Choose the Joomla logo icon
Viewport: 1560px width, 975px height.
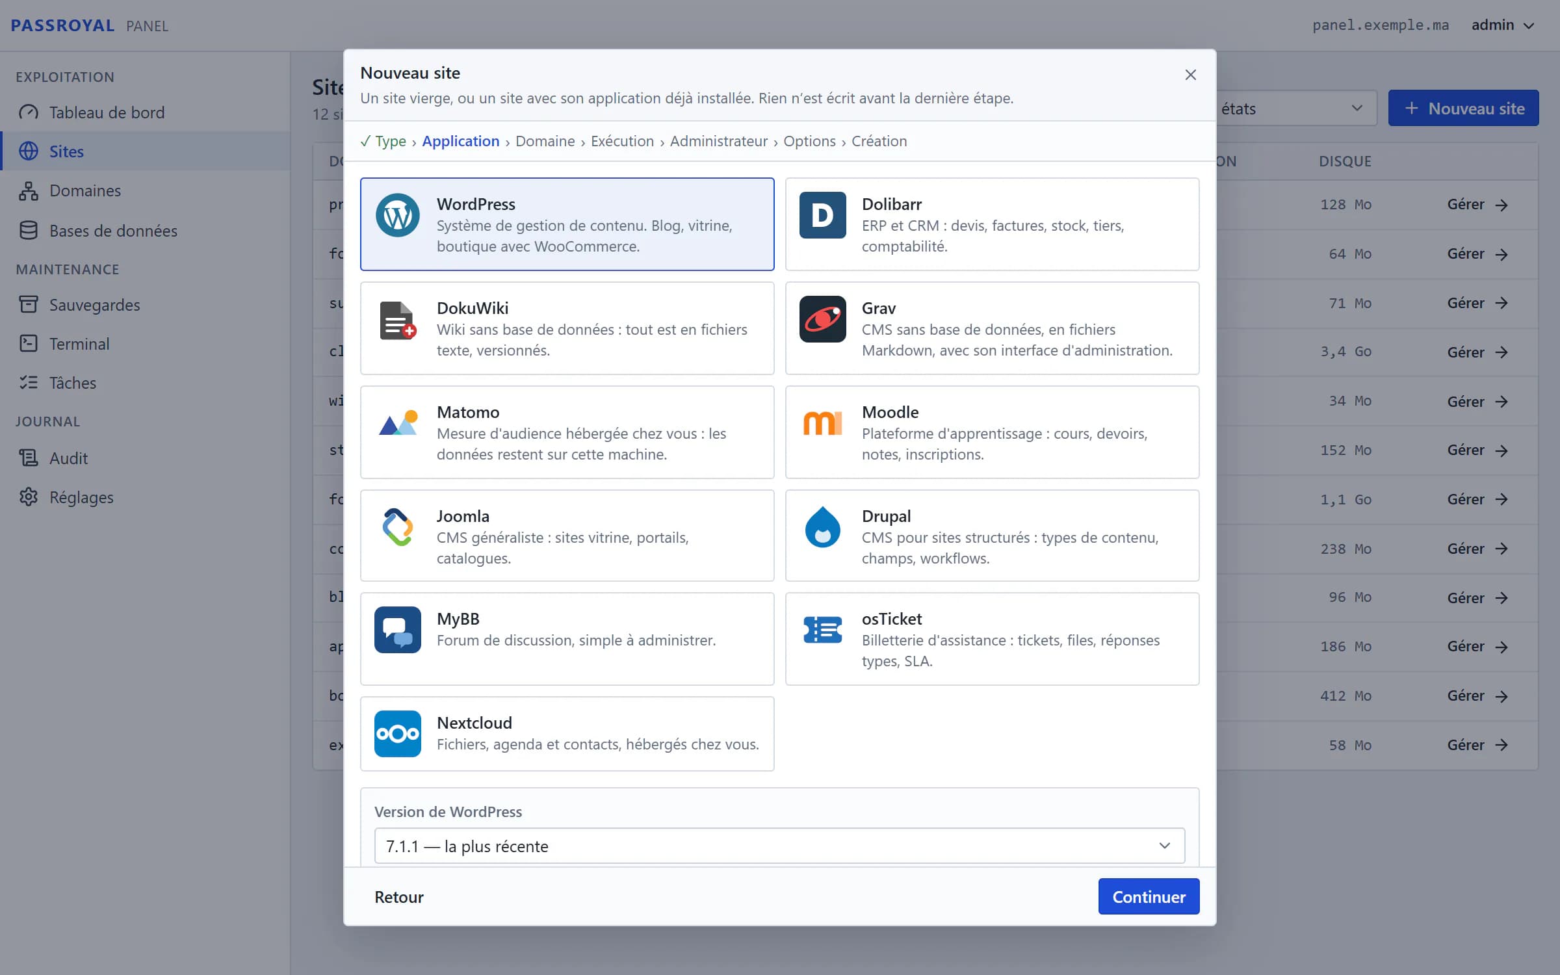(397, 527)
